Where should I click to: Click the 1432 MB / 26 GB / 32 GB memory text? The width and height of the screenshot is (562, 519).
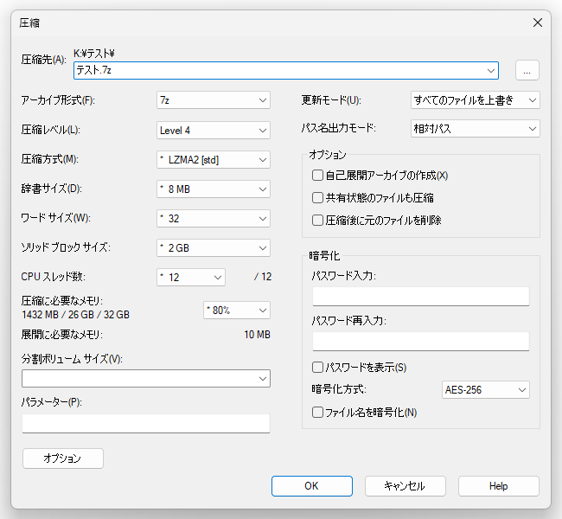tap(75, 315)
